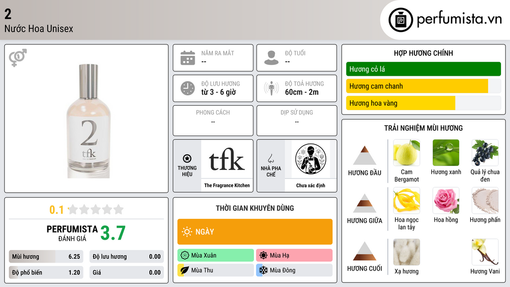Click the Hương cuối pyramid icon

[365, 251]
